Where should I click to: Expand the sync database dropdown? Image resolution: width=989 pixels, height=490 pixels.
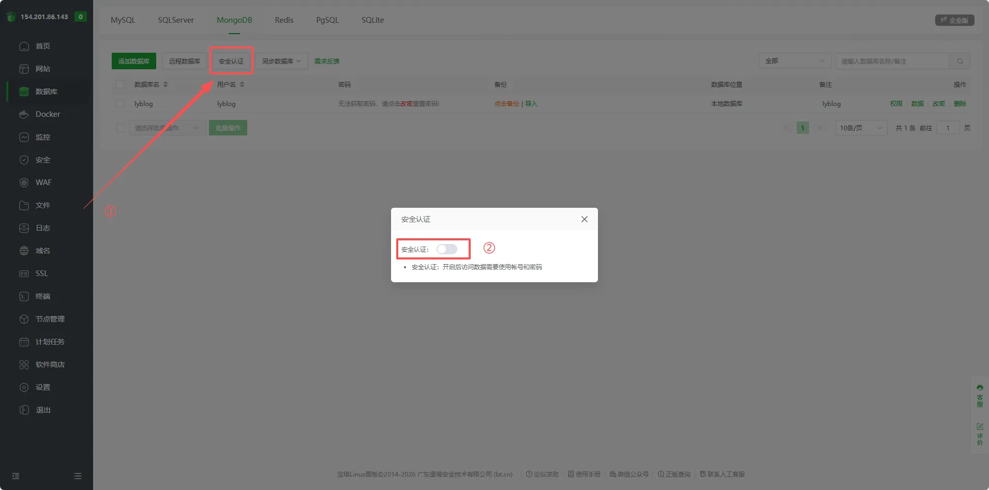(x=281, y=61)
